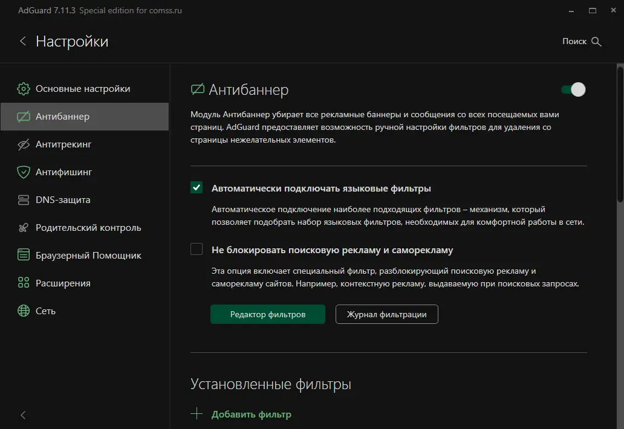Click the plus icon to add filter
Screen dimensions: 624x429
(197, 414)
